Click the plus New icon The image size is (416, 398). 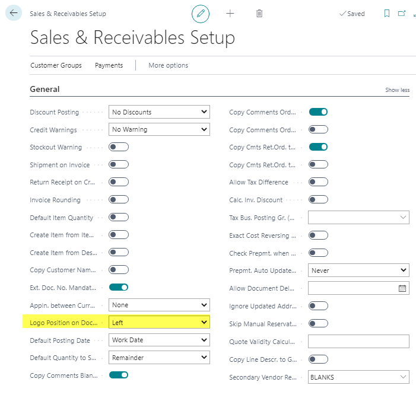pos(230,14)
